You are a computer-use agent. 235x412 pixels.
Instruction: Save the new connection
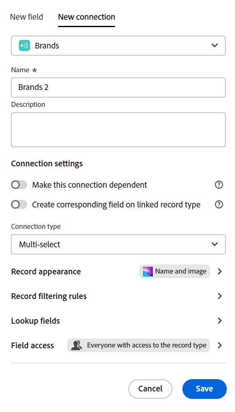205,389
